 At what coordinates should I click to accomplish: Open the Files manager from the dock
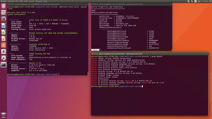4,13
